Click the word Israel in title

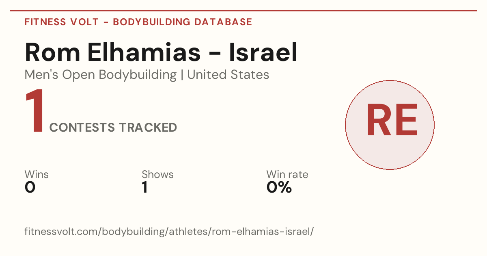click(x=263, y=52)
